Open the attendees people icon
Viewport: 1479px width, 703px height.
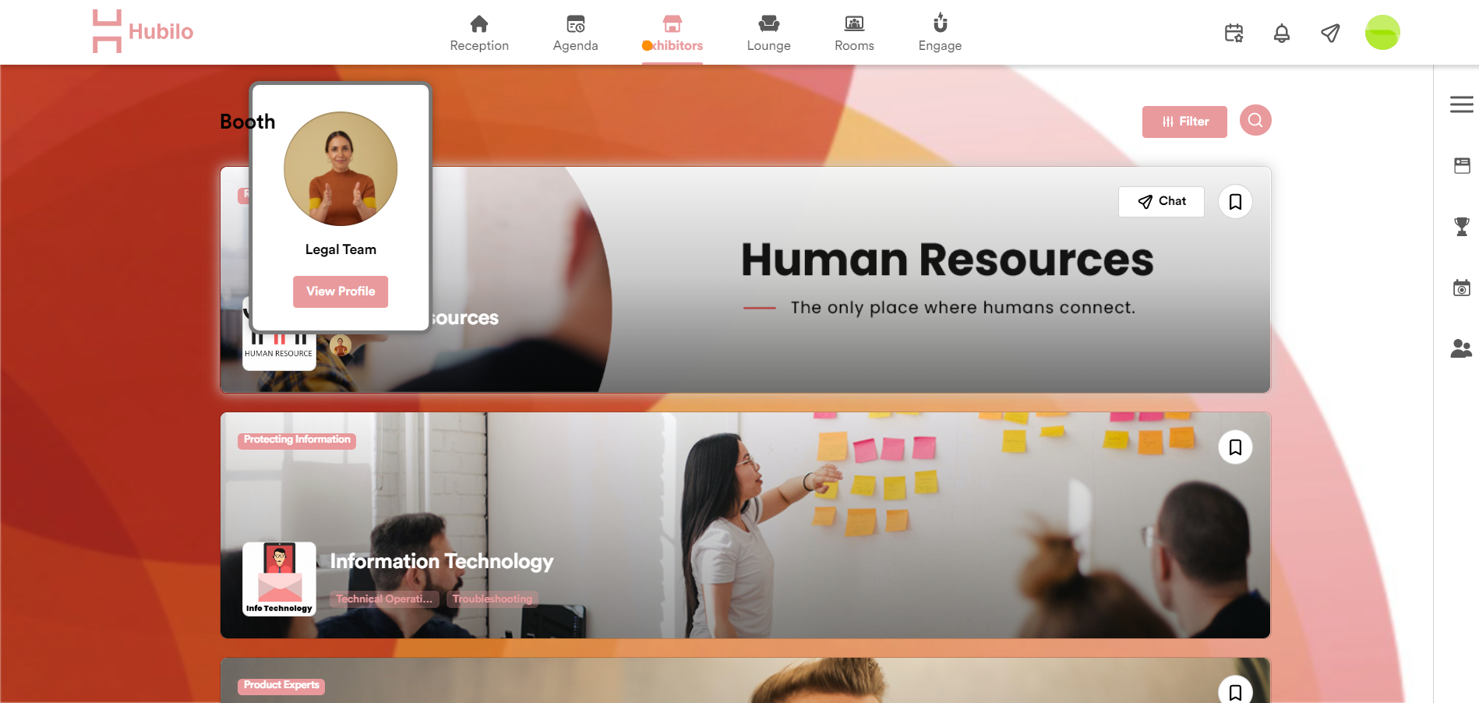[x=1461, y=348]
